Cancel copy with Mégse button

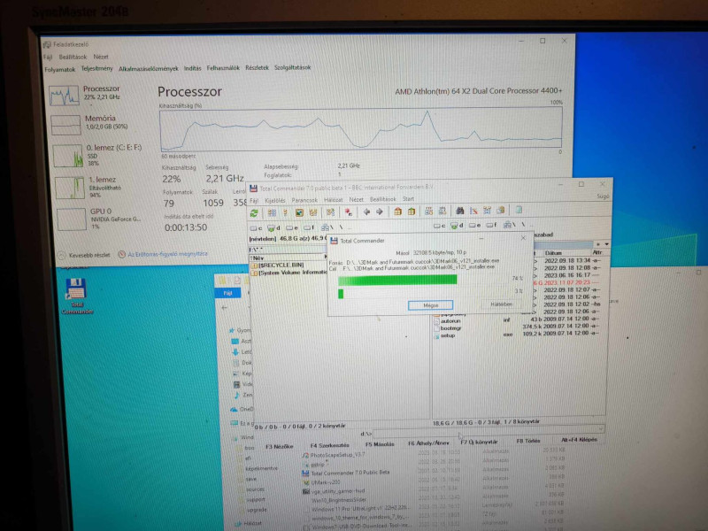pyautogui.click(x=430, y=305)
